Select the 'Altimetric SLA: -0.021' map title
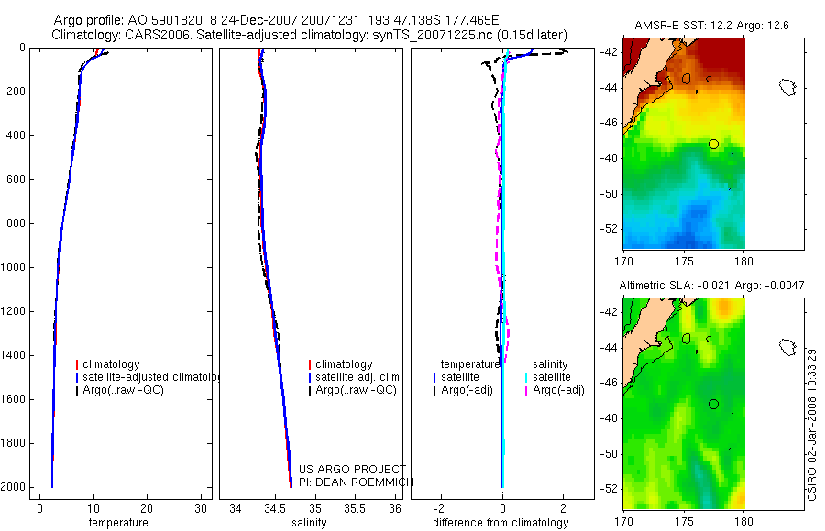The width and height of the screenshot is (825, 531). coord(711,286)
